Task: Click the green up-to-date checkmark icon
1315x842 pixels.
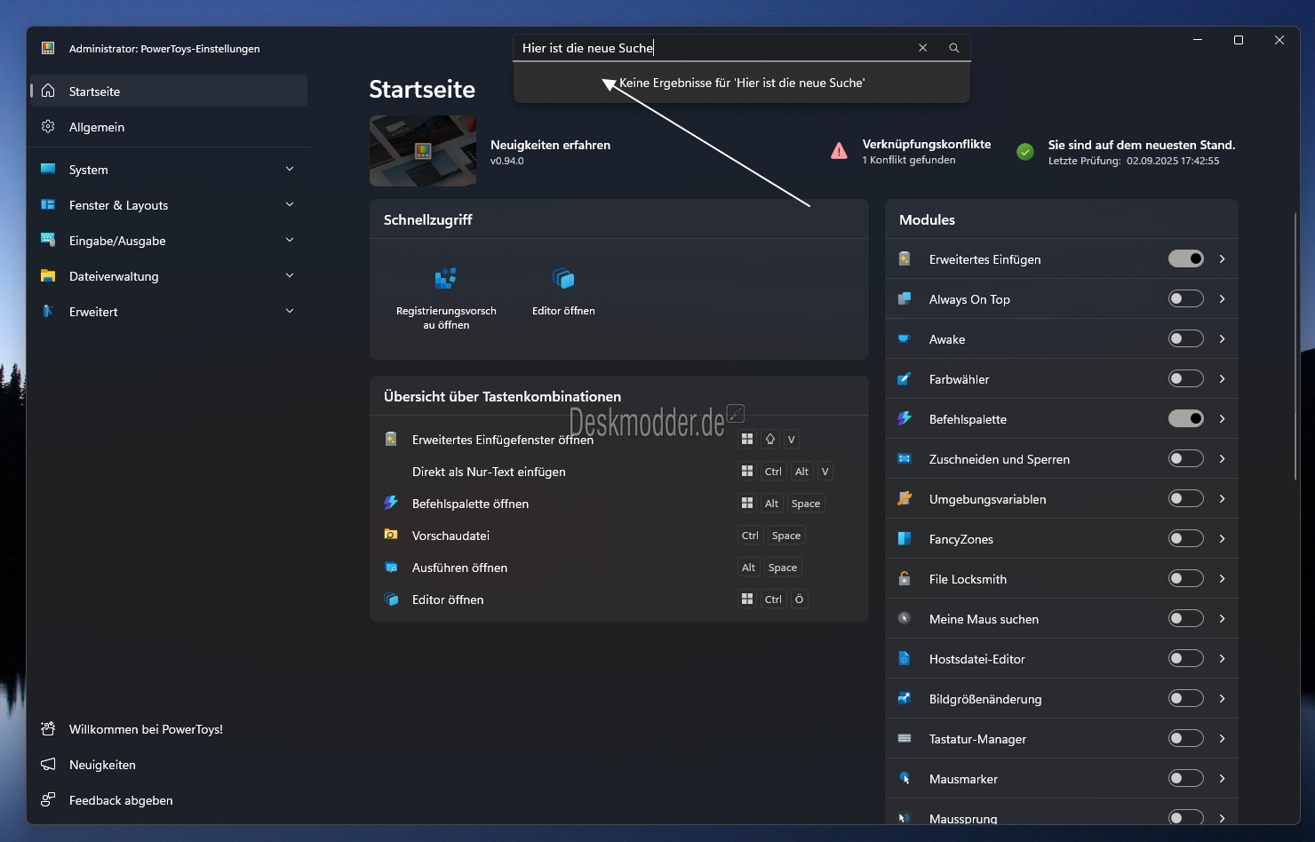Action: [1025, 152]
